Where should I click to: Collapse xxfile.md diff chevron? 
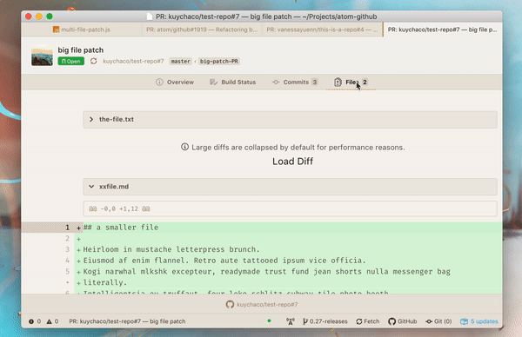tap(91, 187)
